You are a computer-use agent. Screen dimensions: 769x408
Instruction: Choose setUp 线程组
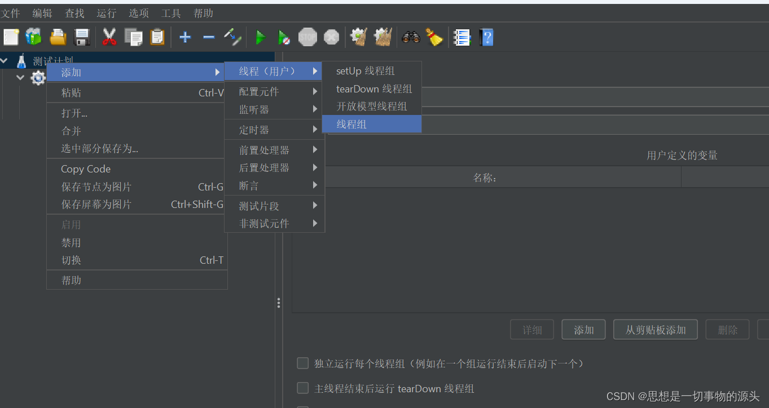coord(372,71)
